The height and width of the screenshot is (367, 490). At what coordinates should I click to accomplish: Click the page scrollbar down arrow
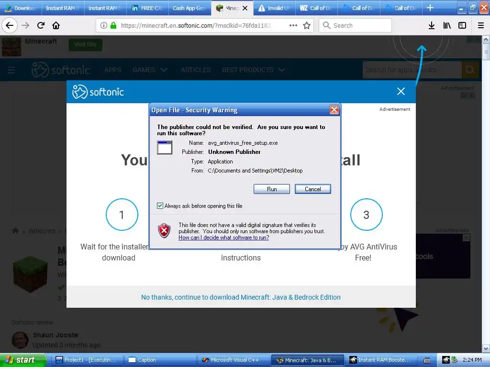(486, 348)
